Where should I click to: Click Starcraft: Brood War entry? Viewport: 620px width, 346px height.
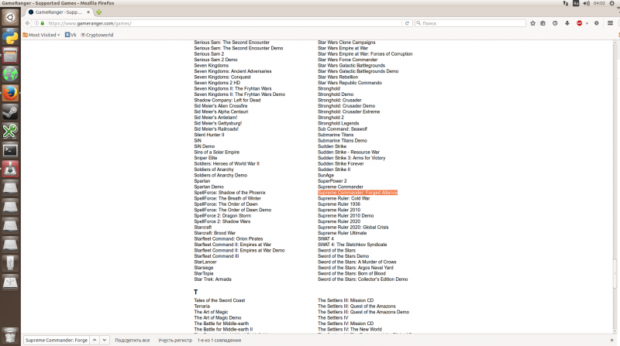tap(215, 233)
